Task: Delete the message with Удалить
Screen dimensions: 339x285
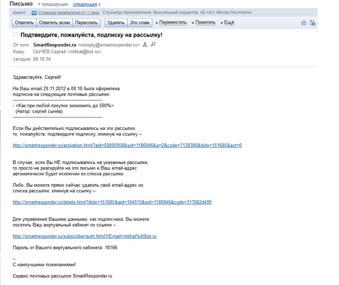Action: coord(116,22)
